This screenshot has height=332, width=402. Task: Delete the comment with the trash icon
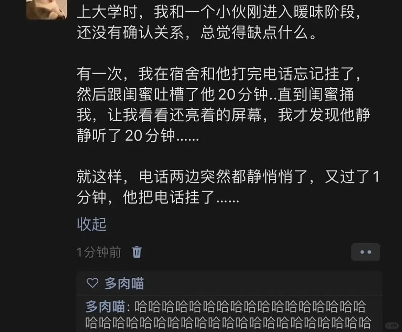coord(137,252)
